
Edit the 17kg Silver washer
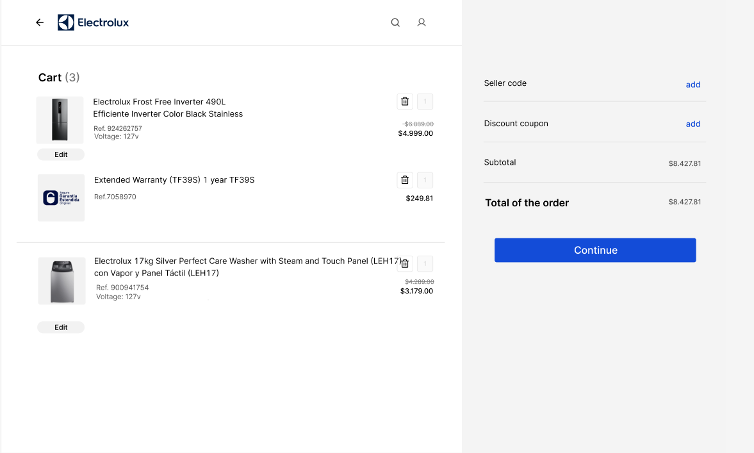pos(61,327)
